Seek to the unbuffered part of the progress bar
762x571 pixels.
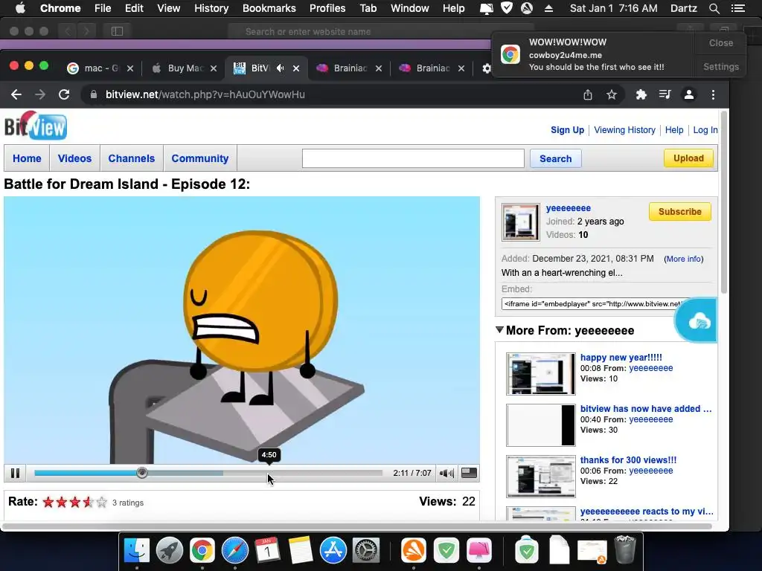[x=302, y=473]
